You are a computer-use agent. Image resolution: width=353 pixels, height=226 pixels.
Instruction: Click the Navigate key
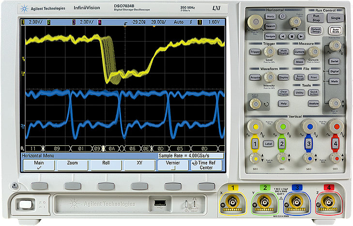(x=270, y=36)
